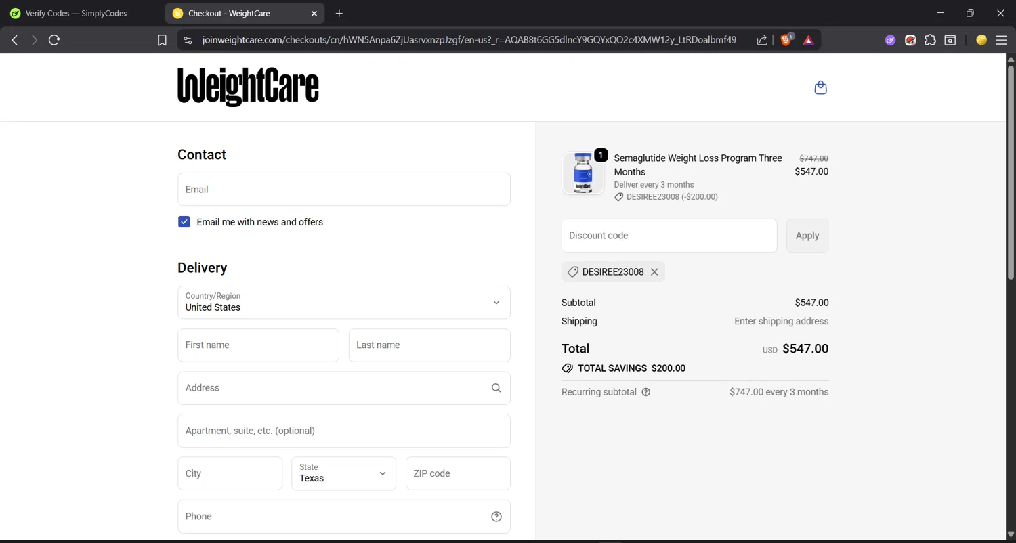Open the State dropdown
The image size is (1016, 543).
[x=344, y=473]
